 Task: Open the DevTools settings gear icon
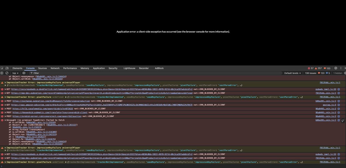point(336,68)
